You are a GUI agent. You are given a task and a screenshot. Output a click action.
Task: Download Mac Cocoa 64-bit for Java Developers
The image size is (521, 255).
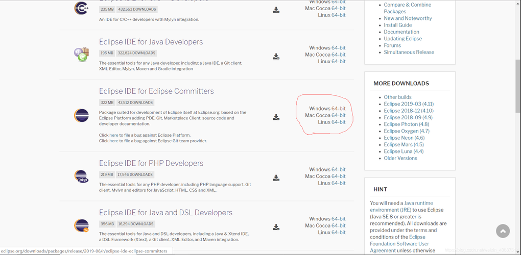pos(338,55)
